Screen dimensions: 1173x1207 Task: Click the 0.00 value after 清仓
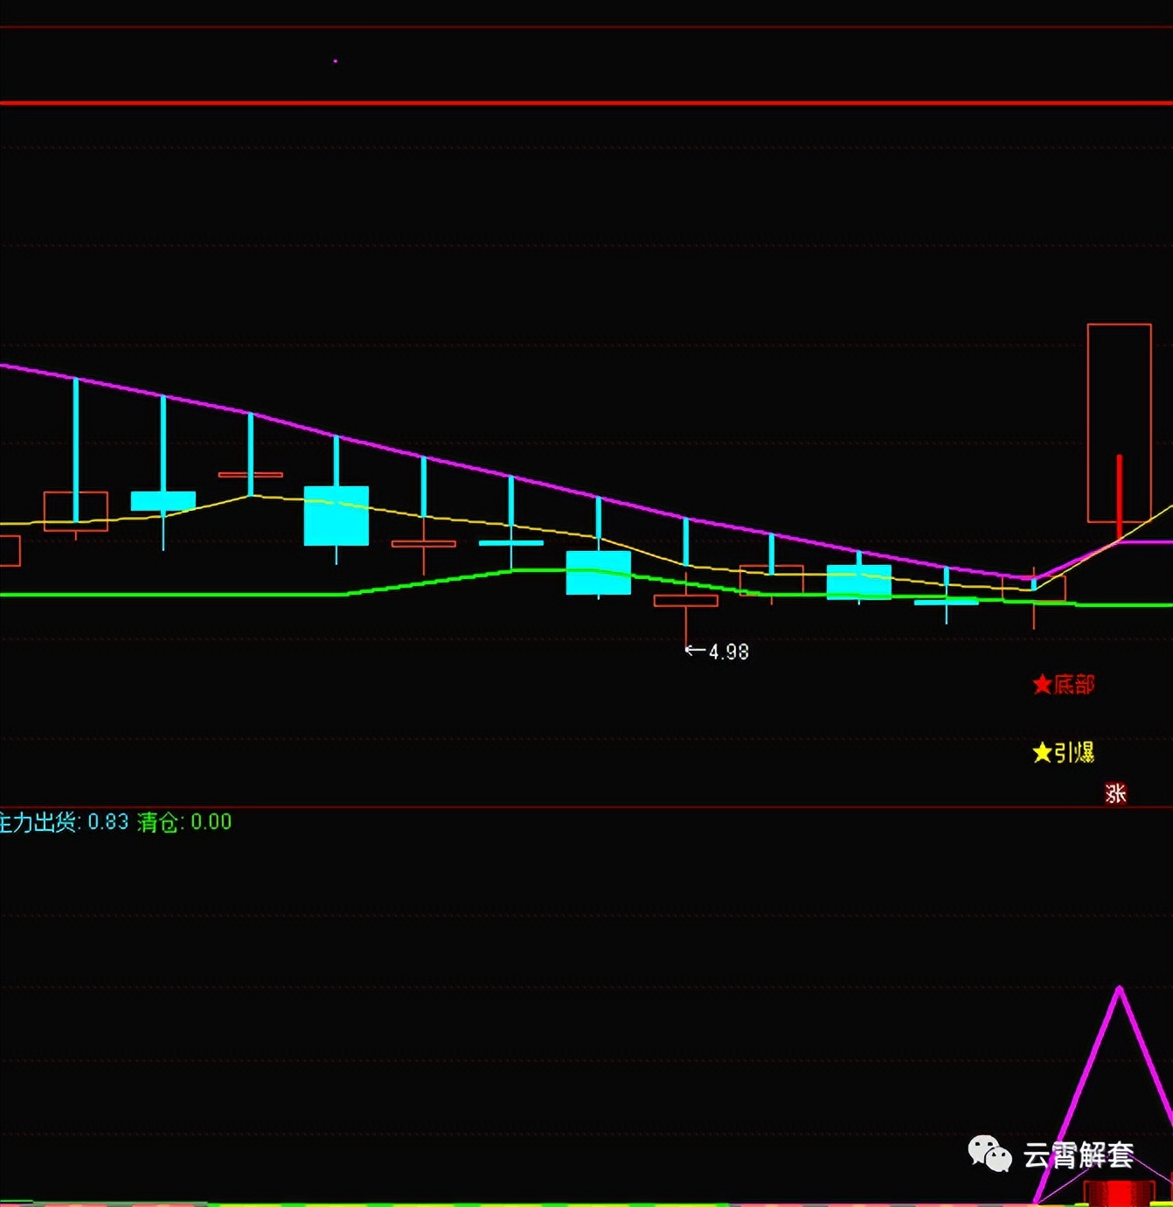coord(211,822)
